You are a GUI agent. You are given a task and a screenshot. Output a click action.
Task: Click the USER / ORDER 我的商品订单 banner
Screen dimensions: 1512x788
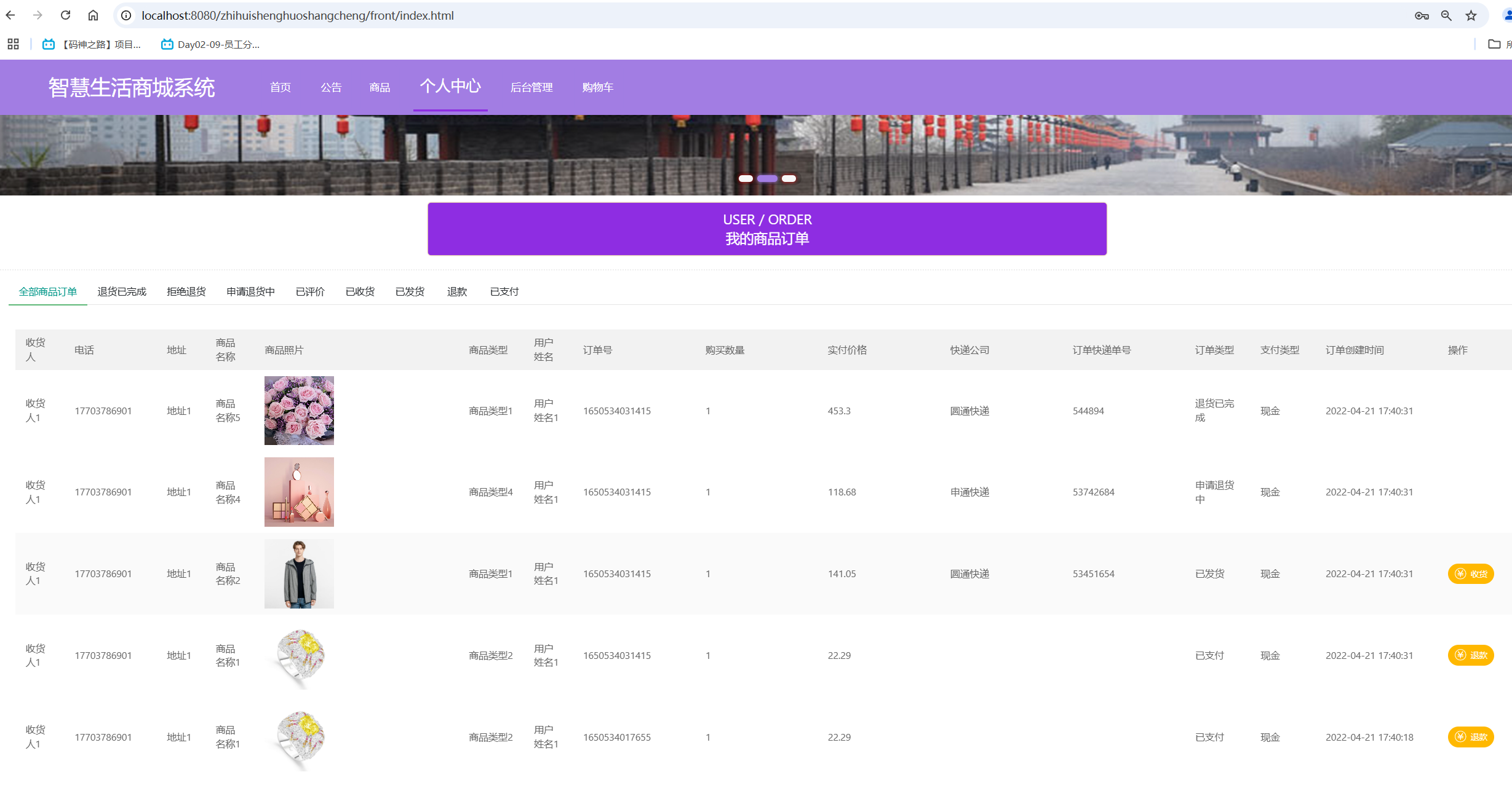(x=767, y=229)
